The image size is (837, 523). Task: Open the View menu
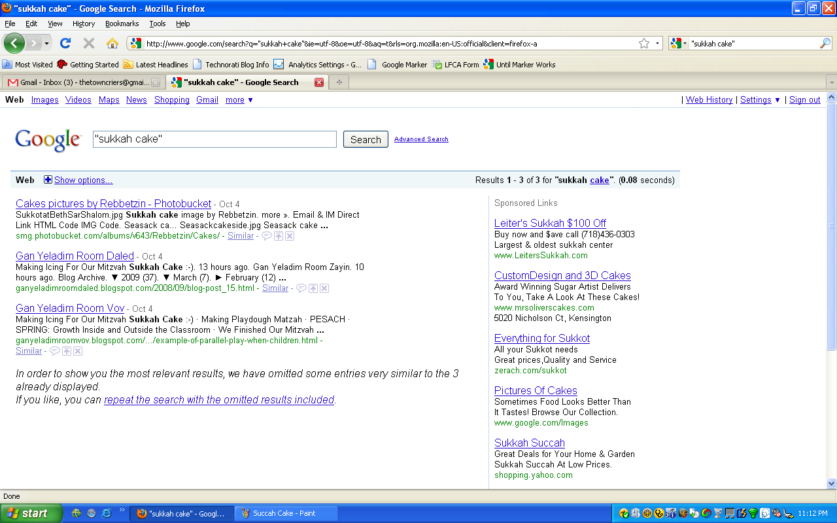(55, 24)
